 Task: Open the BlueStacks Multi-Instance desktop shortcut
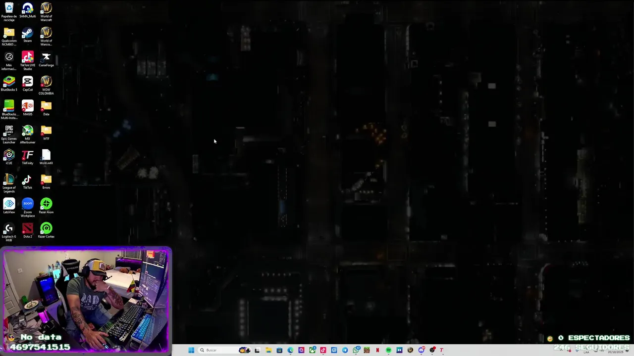pyautogui.click(x=9, y=110)
